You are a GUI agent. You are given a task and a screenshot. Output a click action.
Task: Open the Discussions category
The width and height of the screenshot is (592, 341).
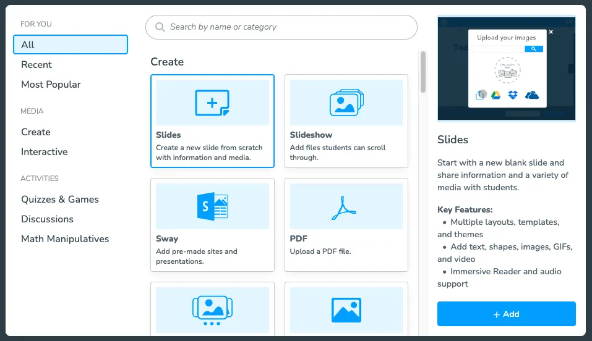47,219
